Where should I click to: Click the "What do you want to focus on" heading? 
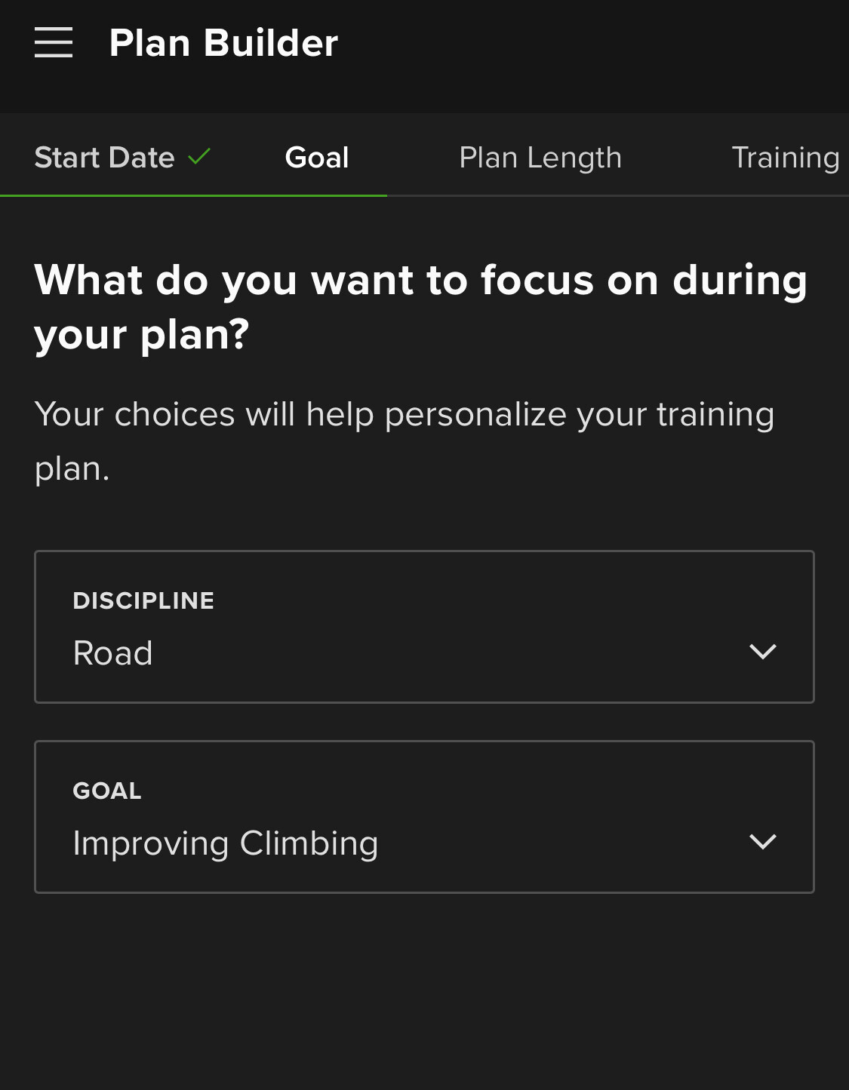[x=420, y=306]
